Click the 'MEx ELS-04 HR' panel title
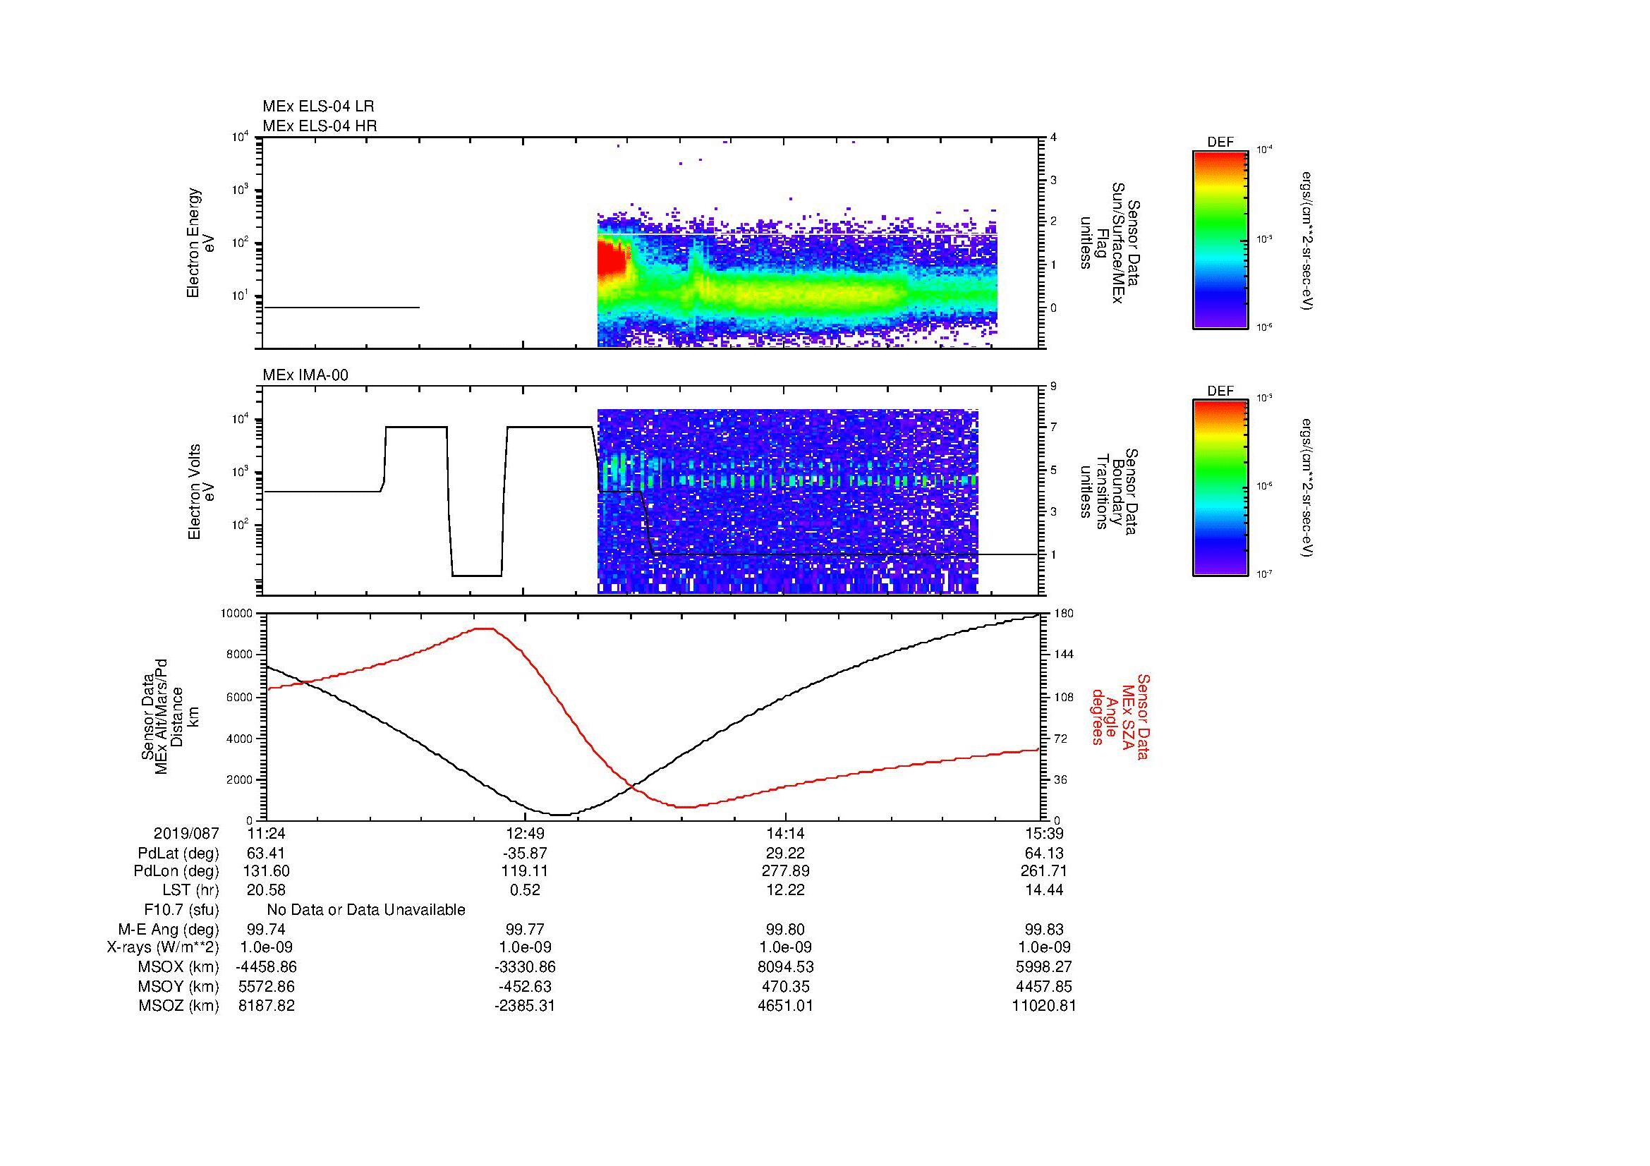 pyautogui.click(x=320, y=126)
